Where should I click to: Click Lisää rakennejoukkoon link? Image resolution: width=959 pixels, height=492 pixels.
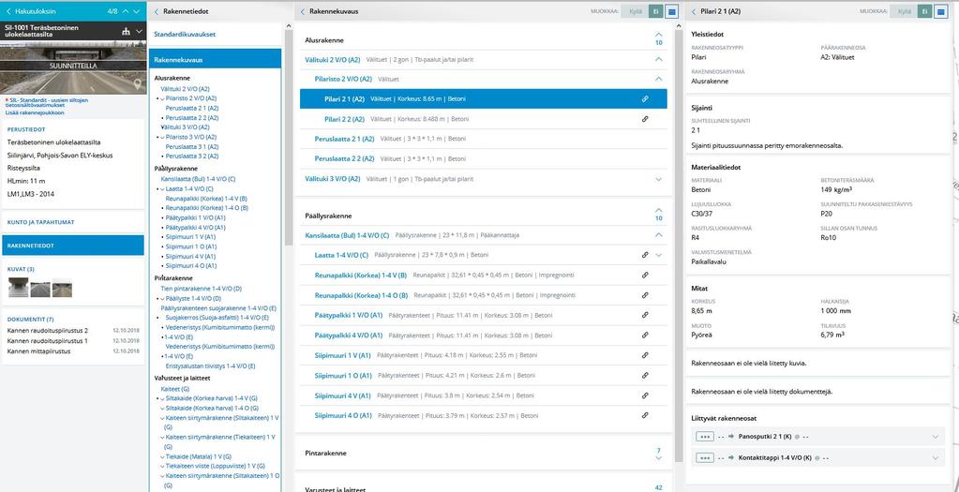coord(35,112)
